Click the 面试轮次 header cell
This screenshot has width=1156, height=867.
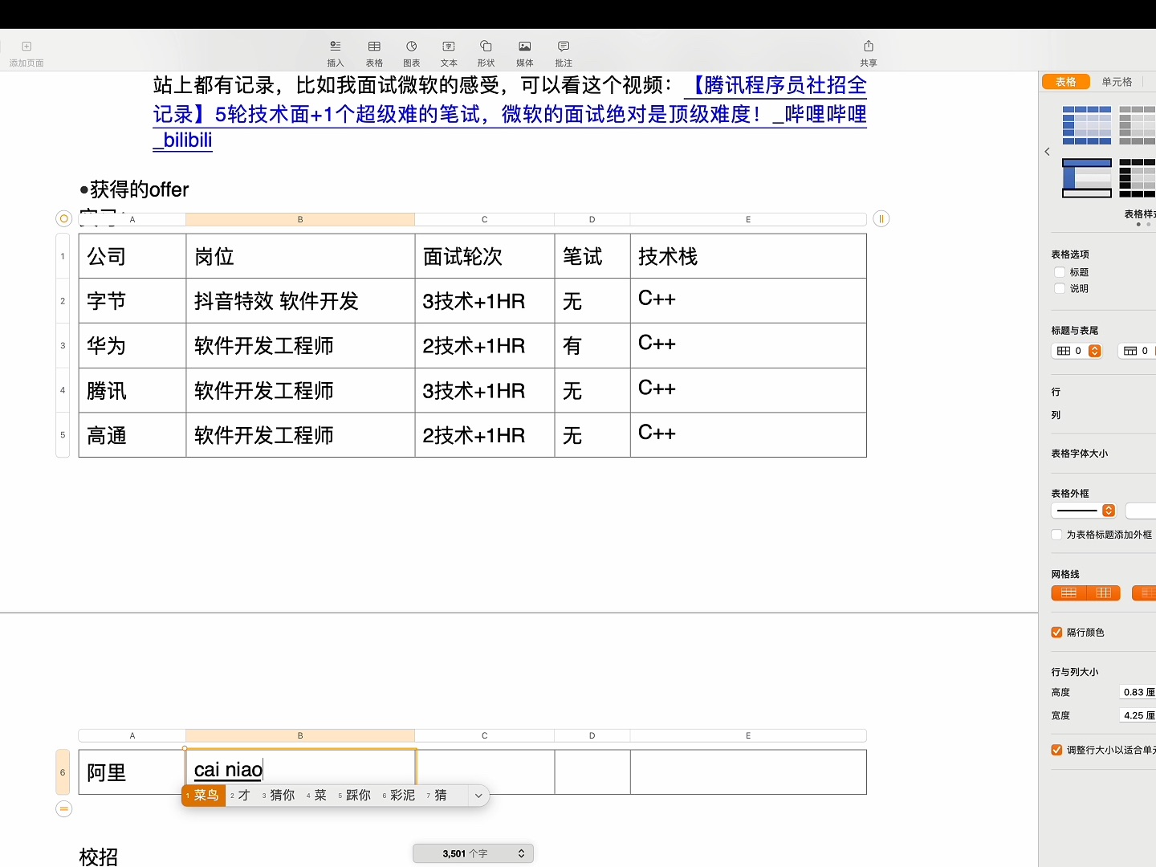click(485, 256)
